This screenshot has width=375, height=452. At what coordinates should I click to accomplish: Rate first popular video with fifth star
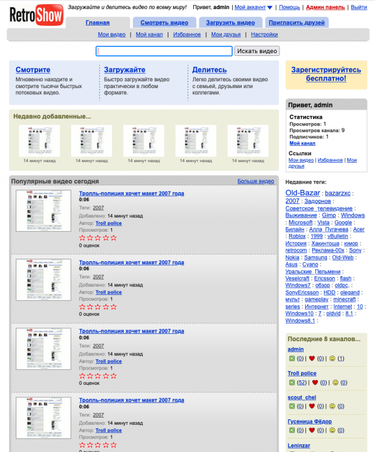coord(114,238)
